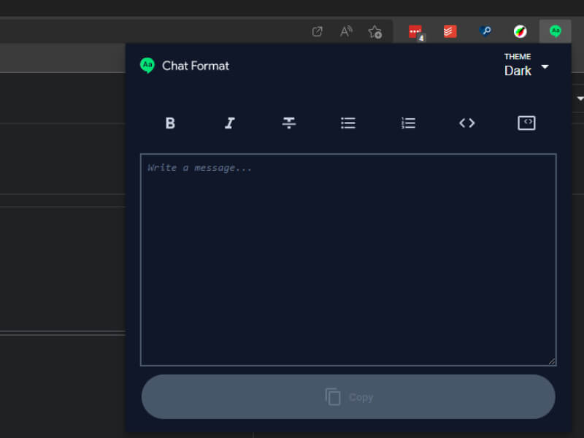Image resolution: width=584 pixels, height=438 pixels.
Task: Click the Copy button
Action: tap(348, 396)
